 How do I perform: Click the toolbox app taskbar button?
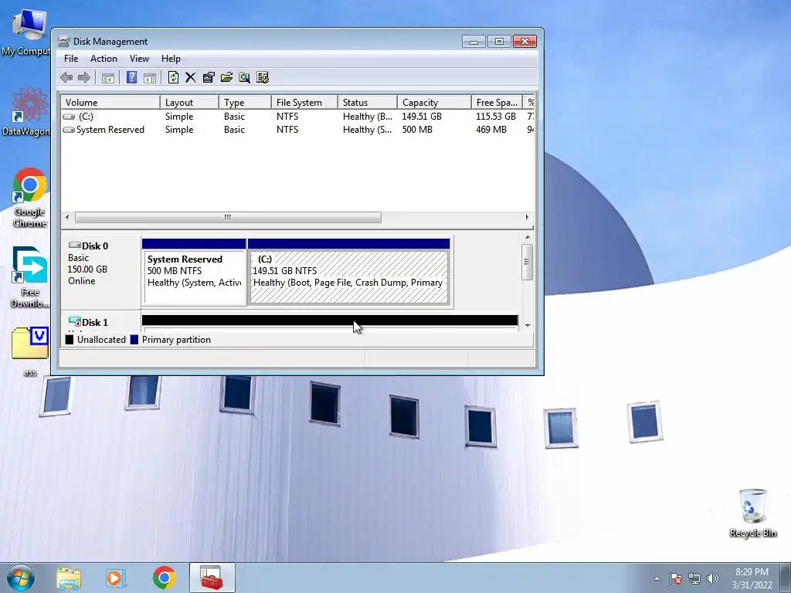pos(212,578)
